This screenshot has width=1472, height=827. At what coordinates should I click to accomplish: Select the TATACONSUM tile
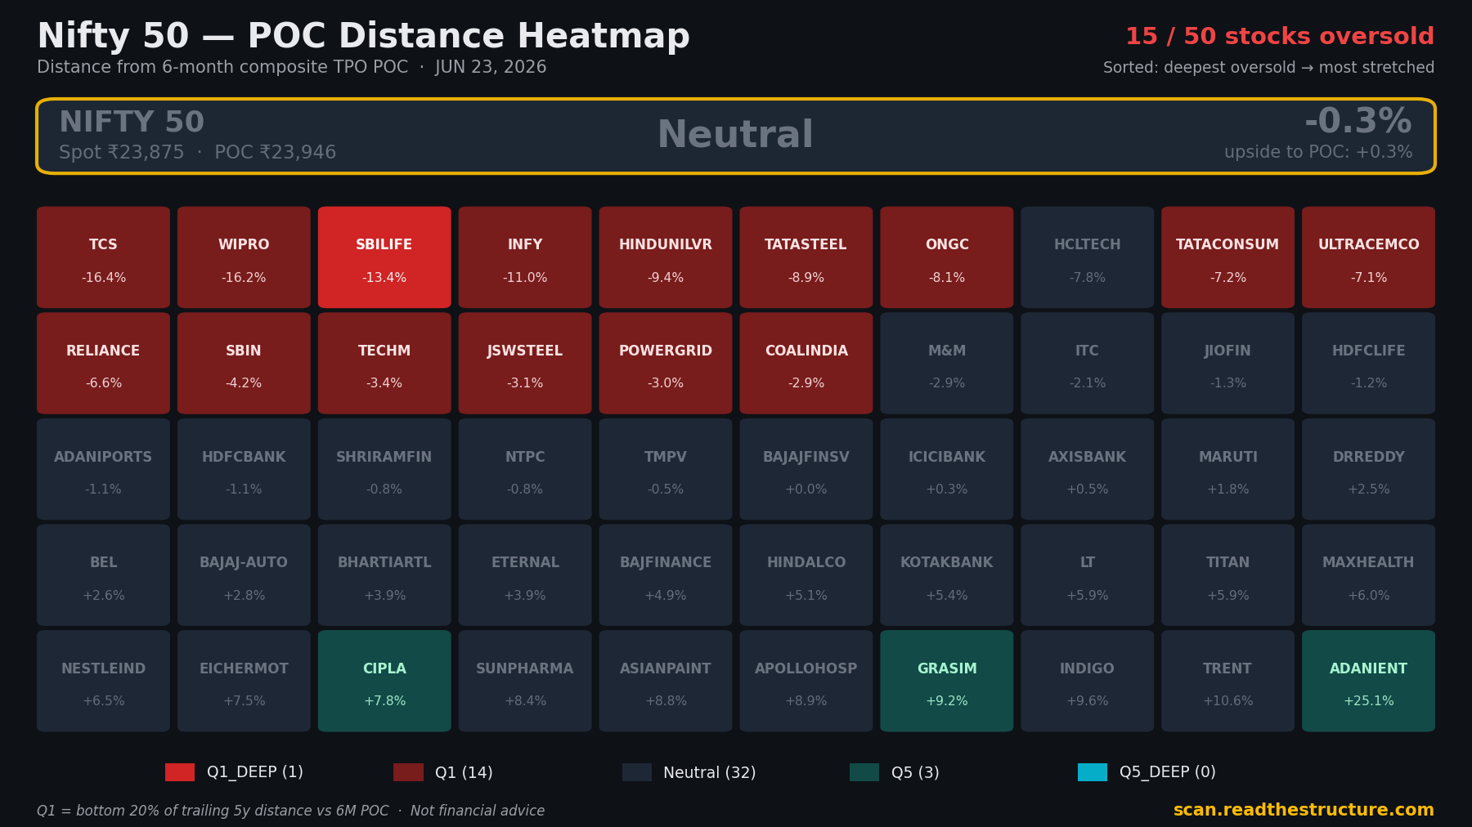coord(1228,257)
